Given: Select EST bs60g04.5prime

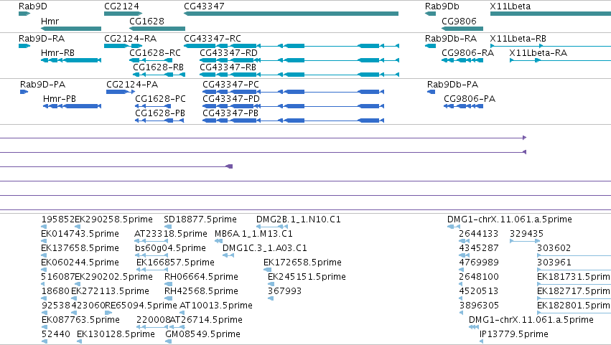Looking at the screenshot, I should [170, 248].
